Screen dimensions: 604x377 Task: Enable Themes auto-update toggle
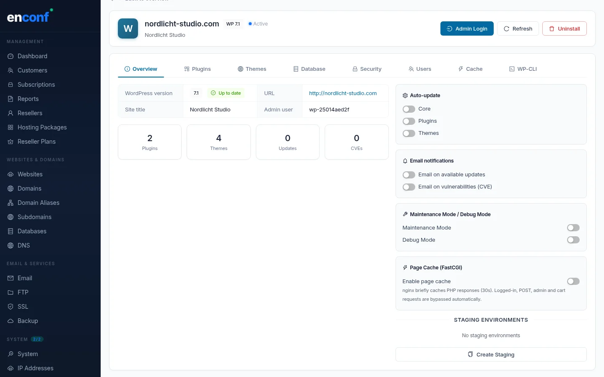coord(409,133)
